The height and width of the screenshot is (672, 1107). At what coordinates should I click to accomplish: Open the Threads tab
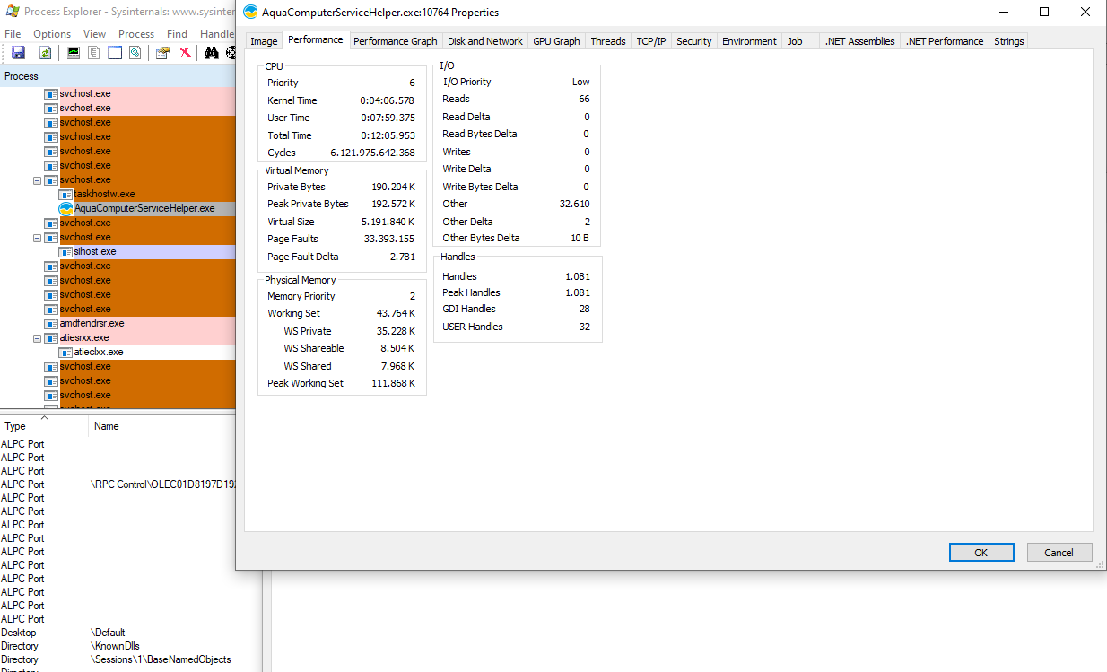tap(607, 41)
